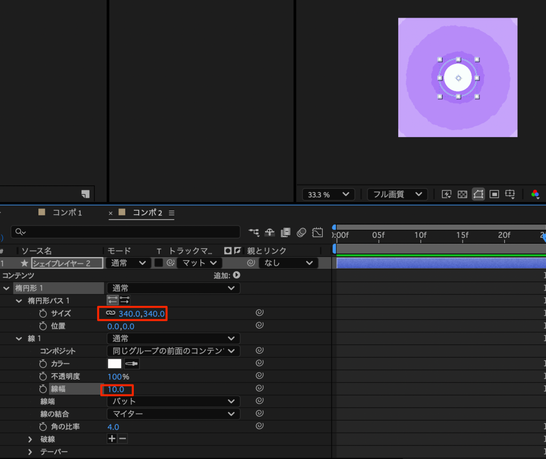The image size is (546, 459).
Task: Toggle the preserve transparency T checkbox
Action: [x=158, y=263]
